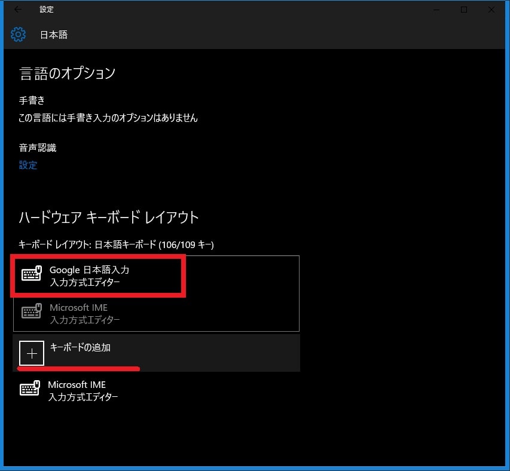This screenshot has width=510, height=471.
Task: Minimize the 設定 window
Action: click(436, 10)
